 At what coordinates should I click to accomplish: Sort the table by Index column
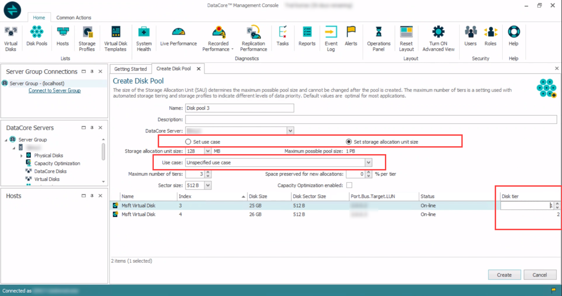click(212, 196)
